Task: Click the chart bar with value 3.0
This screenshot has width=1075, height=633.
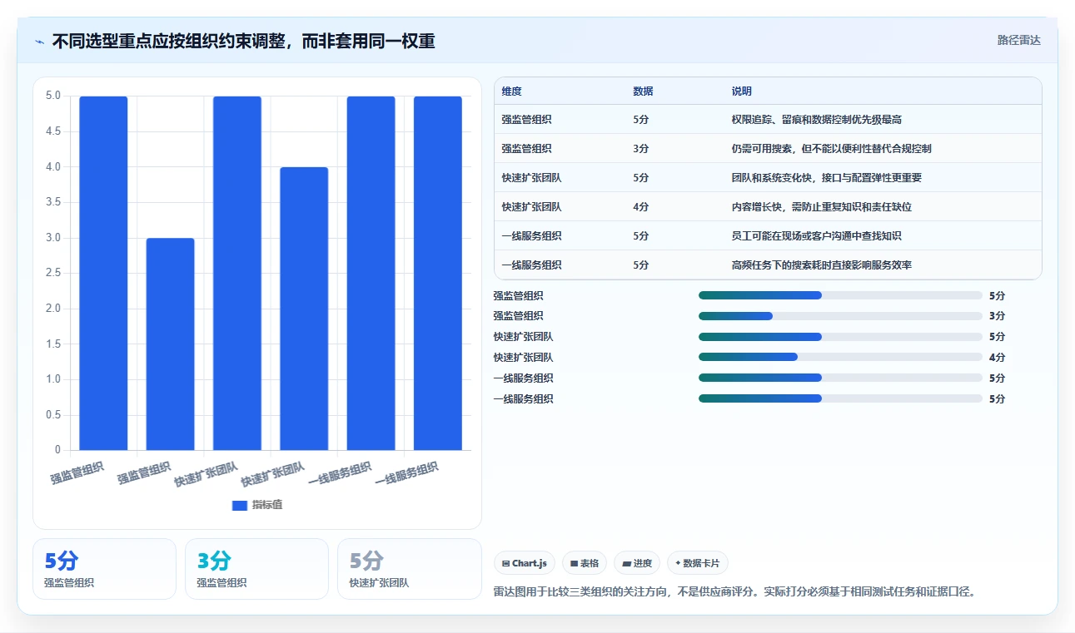Action: click(x=170, y=344)
